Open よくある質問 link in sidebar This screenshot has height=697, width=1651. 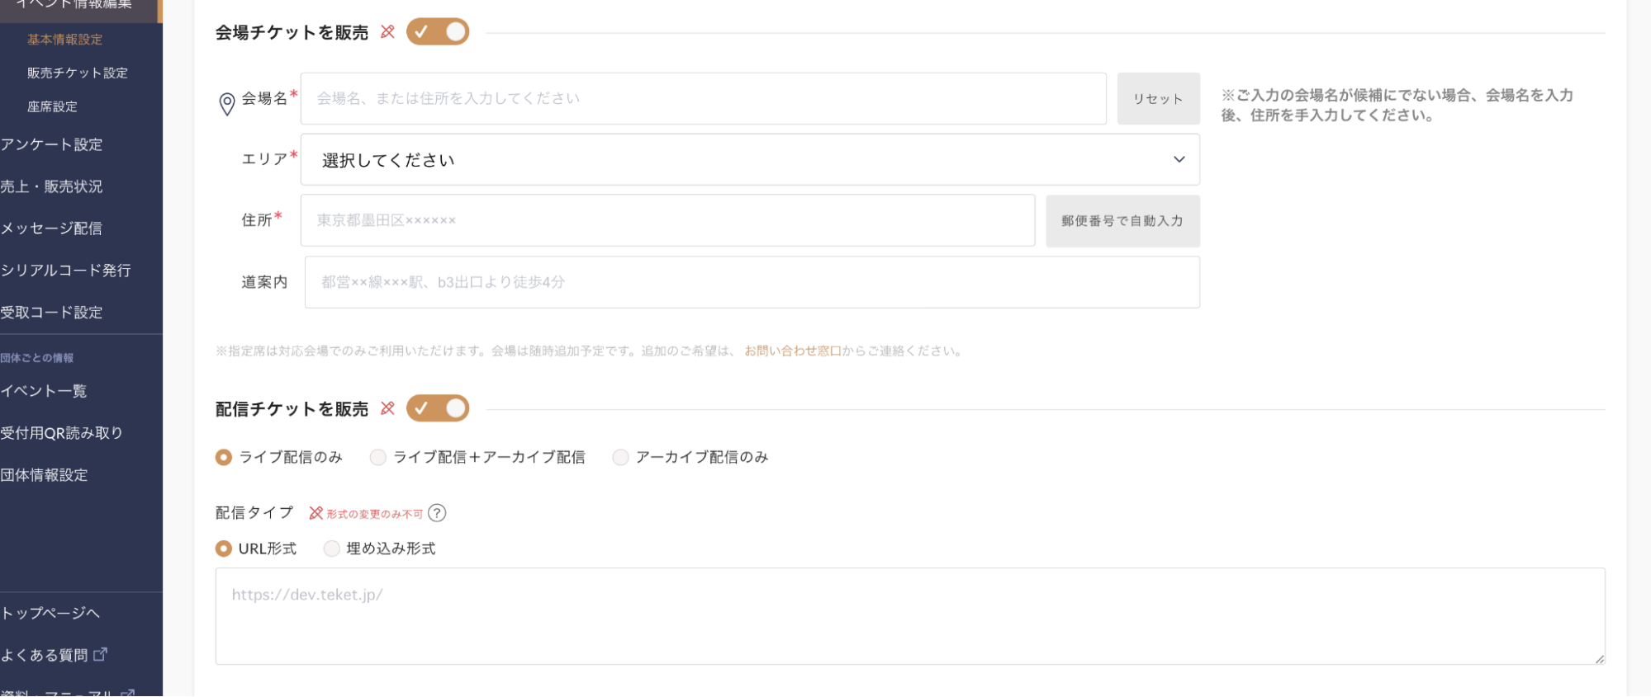pyautogui.click(x=44, y=655)
